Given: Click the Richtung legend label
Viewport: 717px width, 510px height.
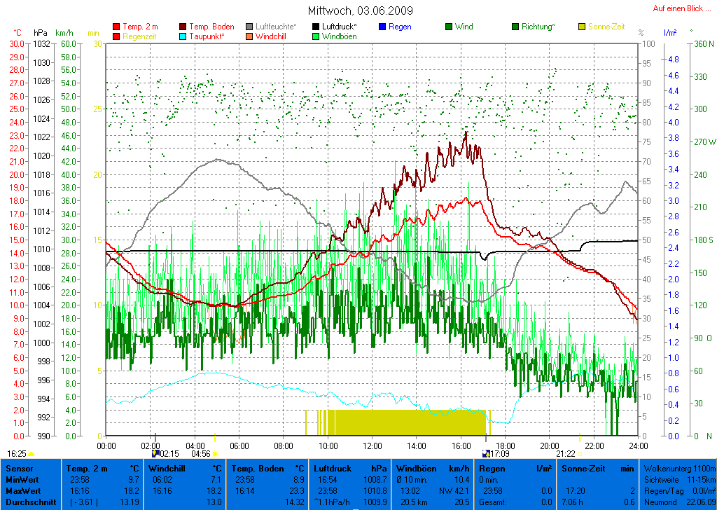Looking at the screenshot, I should coord(538,27).
